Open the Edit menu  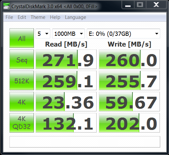(x=22, y=17)
